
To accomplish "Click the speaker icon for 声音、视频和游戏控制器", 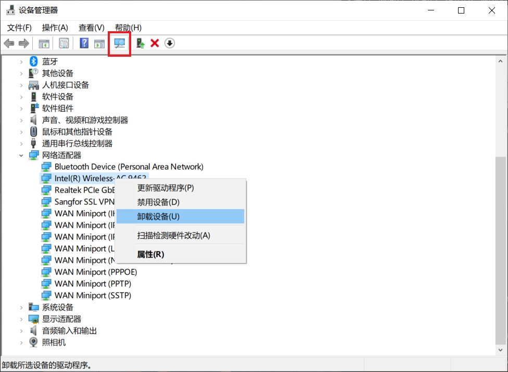I will point(33,120).
